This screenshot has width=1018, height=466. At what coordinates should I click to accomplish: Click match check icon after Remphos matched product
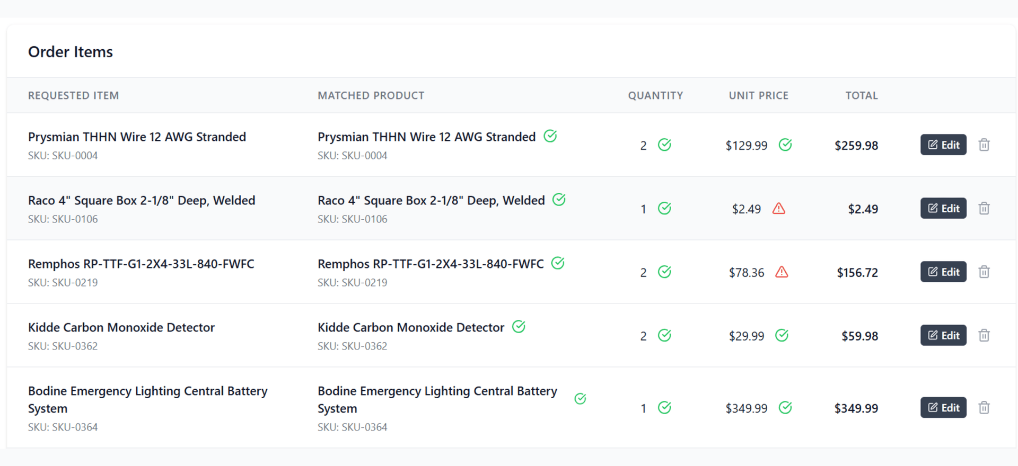[x=558, y=263]
